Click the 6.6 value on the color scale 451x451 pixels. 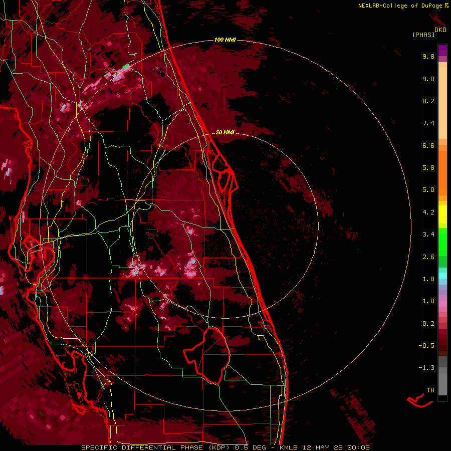tap(428, 145)
